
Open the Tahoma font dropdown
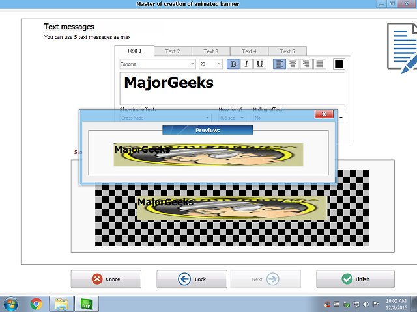158,64
